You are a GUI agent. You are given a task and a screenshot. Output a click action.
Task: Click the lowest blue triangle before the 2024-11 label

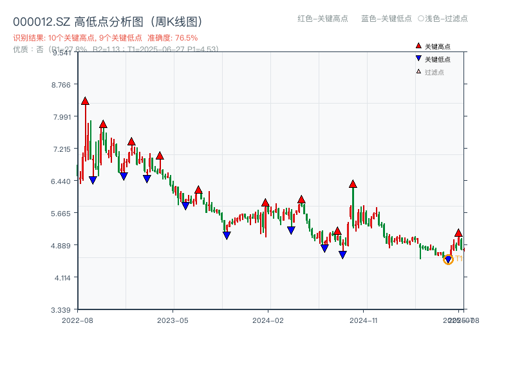tap(342, 255)
